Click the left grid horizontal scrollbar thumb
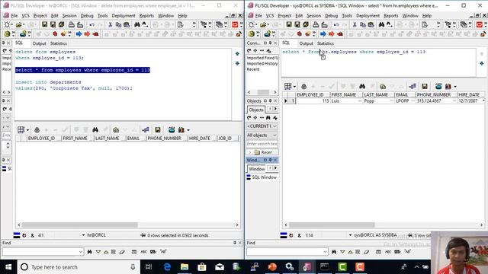 click(x=79, y=225)
